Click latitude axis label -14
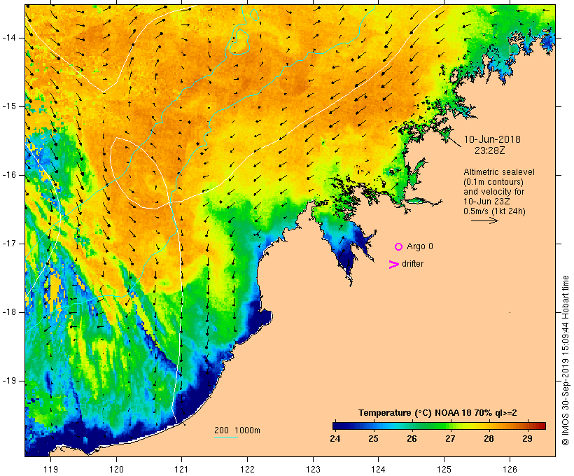This screenshot has height=476, width=574. [8, 38]
